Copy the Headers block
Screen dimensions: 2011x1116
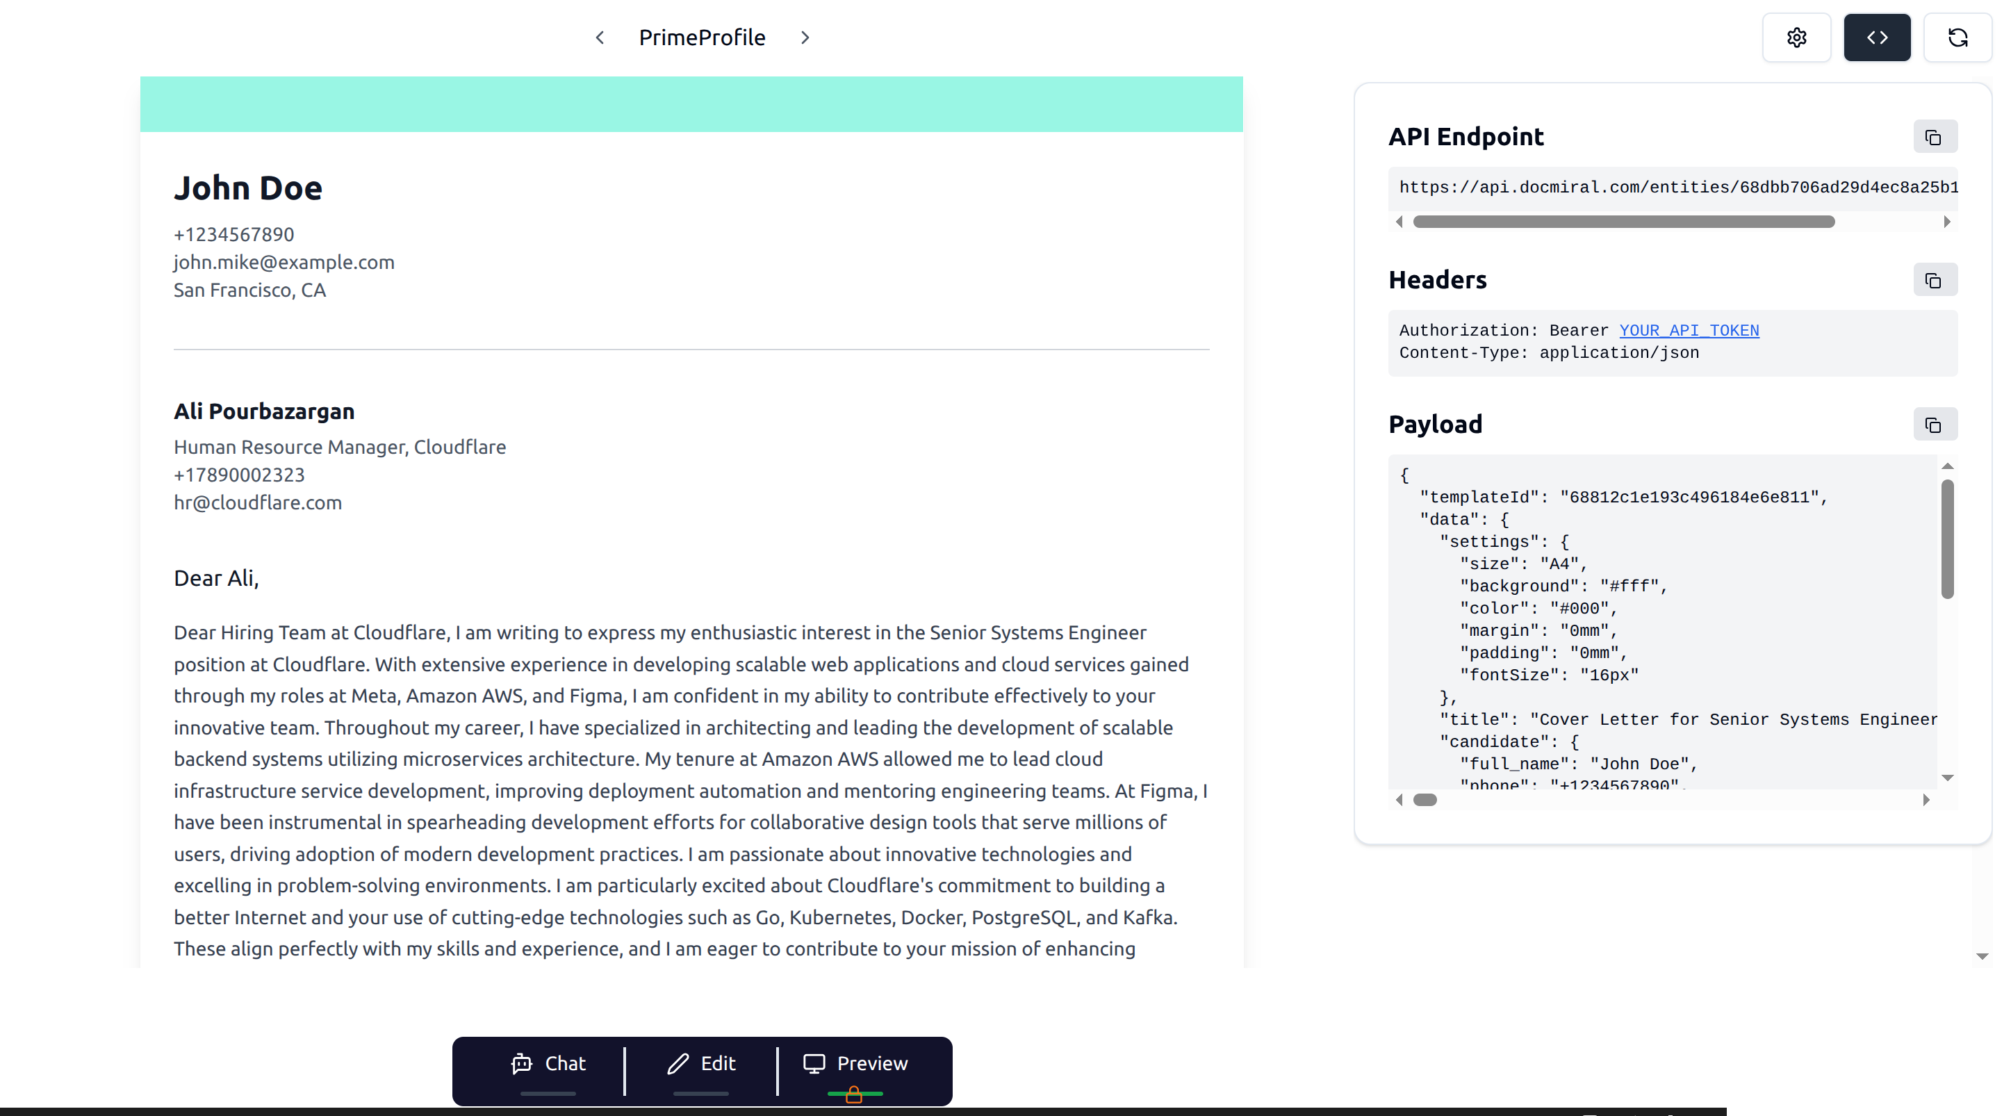click(1935, 280)
